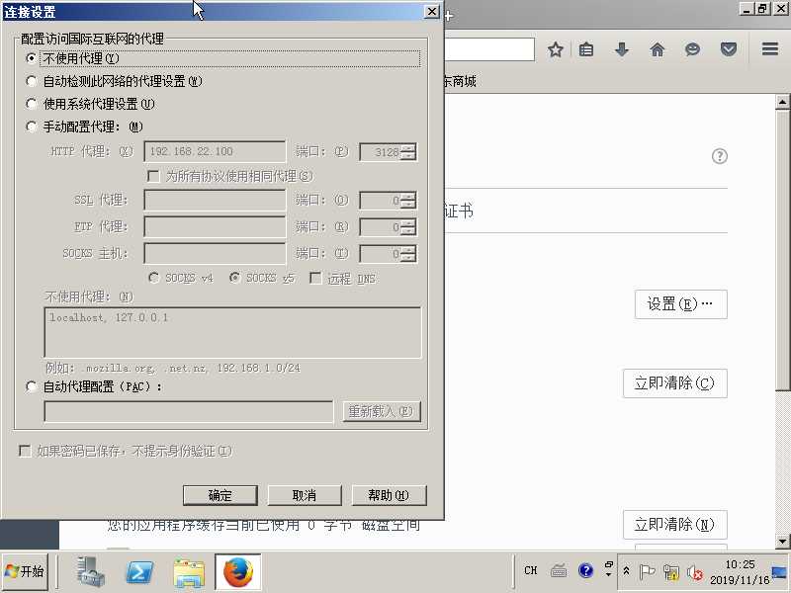Open the Firefox hamburger menu
Image resolution: width=791 pixels, height=593 pixels.
click(x=770, y=48)
